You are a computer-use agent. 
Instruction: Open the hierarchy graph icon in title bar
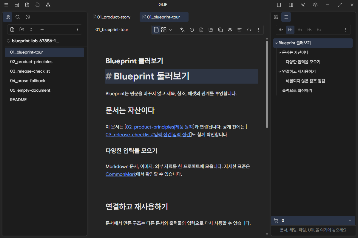click(x=48, y=5)
